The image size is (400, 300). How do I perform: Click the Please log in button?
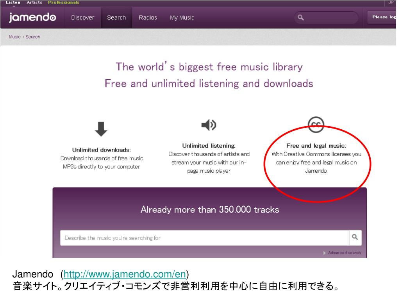[382, 17]
